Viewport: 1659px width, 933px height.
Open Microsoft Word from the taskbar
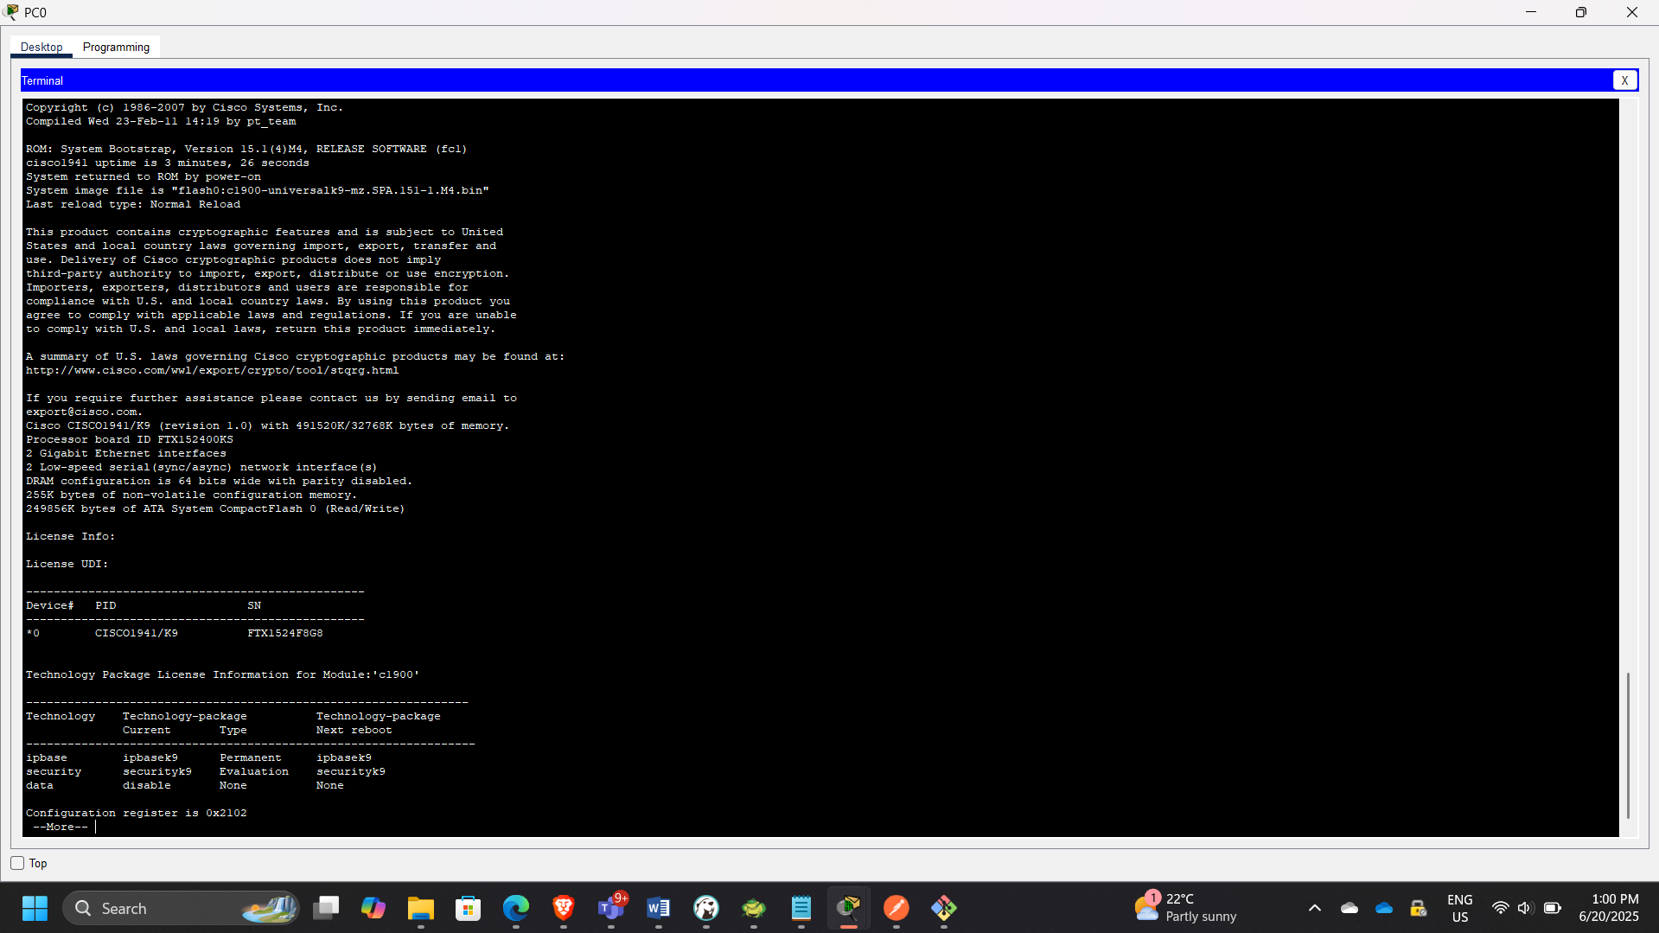[x=659, y=908]
